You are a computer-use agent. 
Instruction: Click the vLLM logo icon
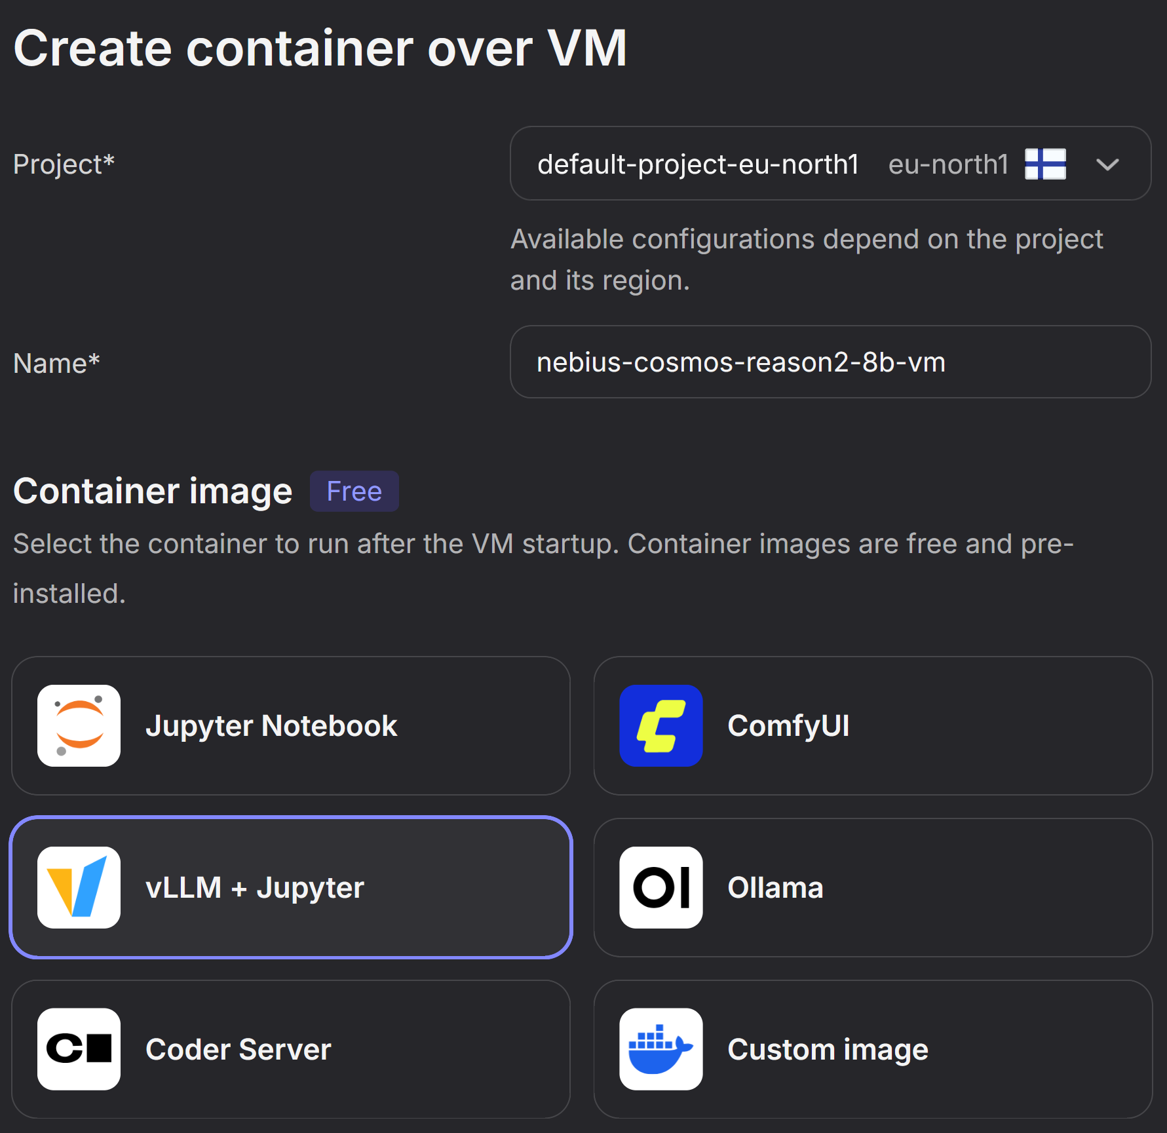78,887
